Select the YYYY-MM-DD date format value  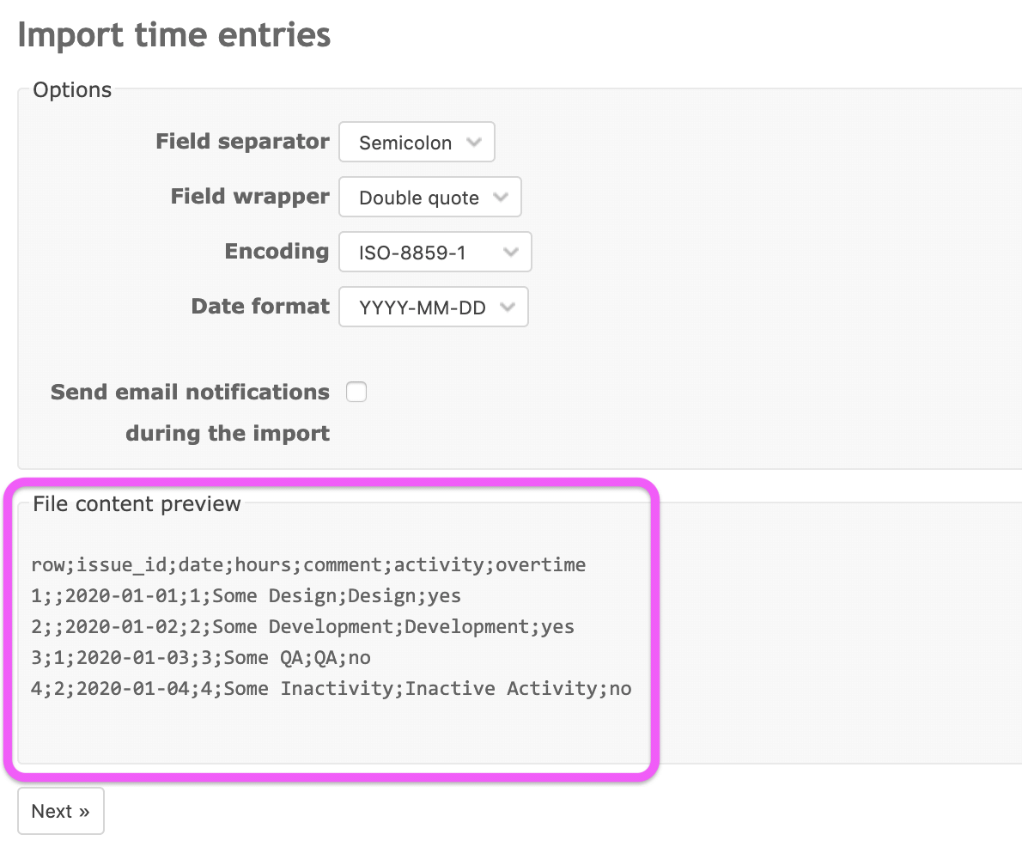423,307
